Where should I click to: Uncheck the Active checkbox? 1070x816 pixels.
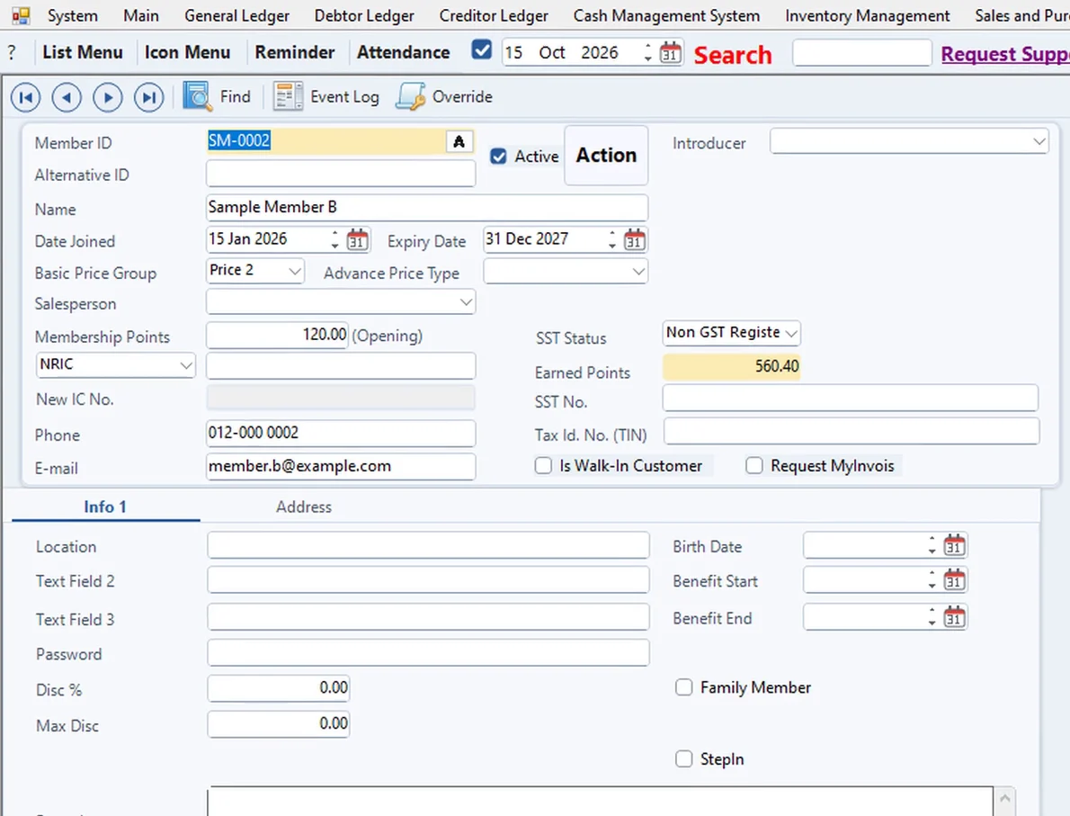coord(498,157)
